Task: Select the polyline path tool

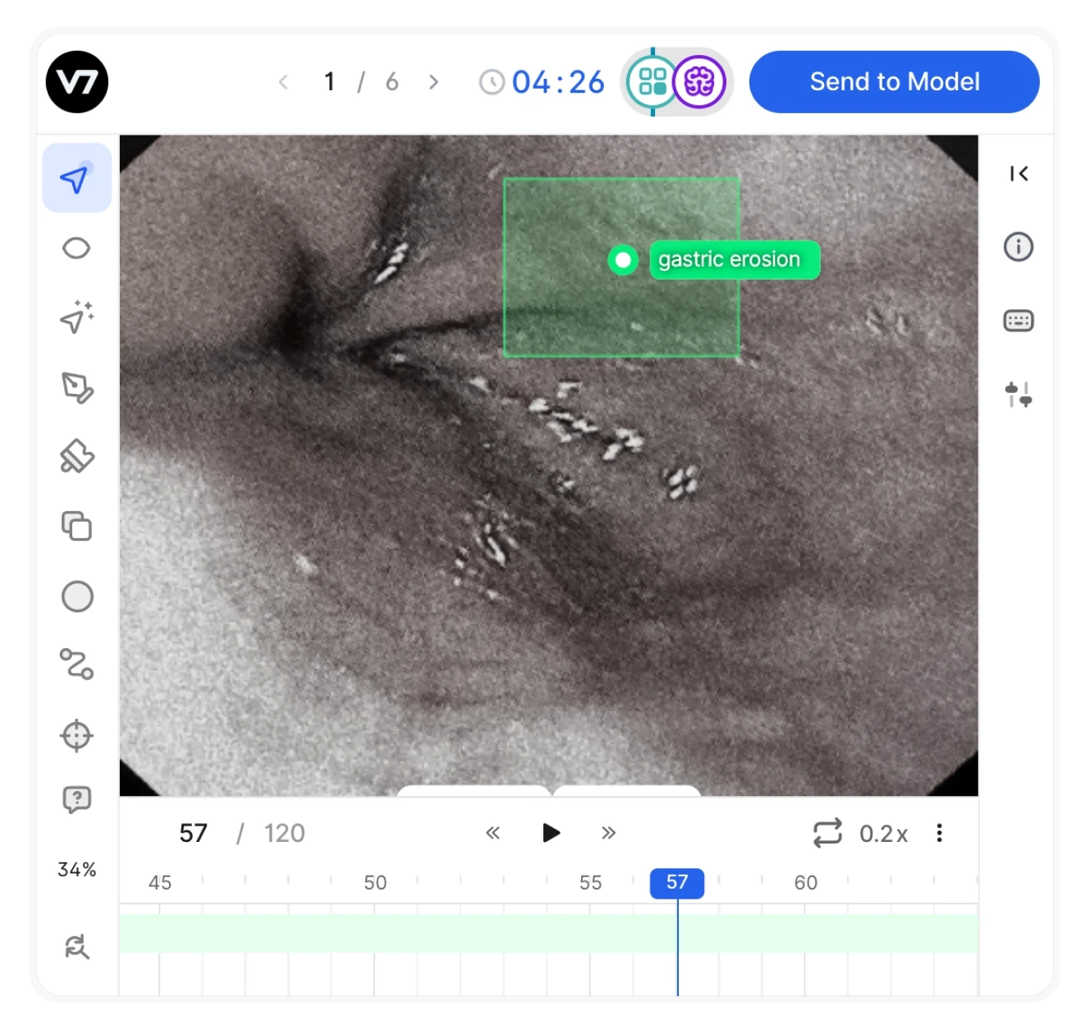Action: click(x=76, y=665)
